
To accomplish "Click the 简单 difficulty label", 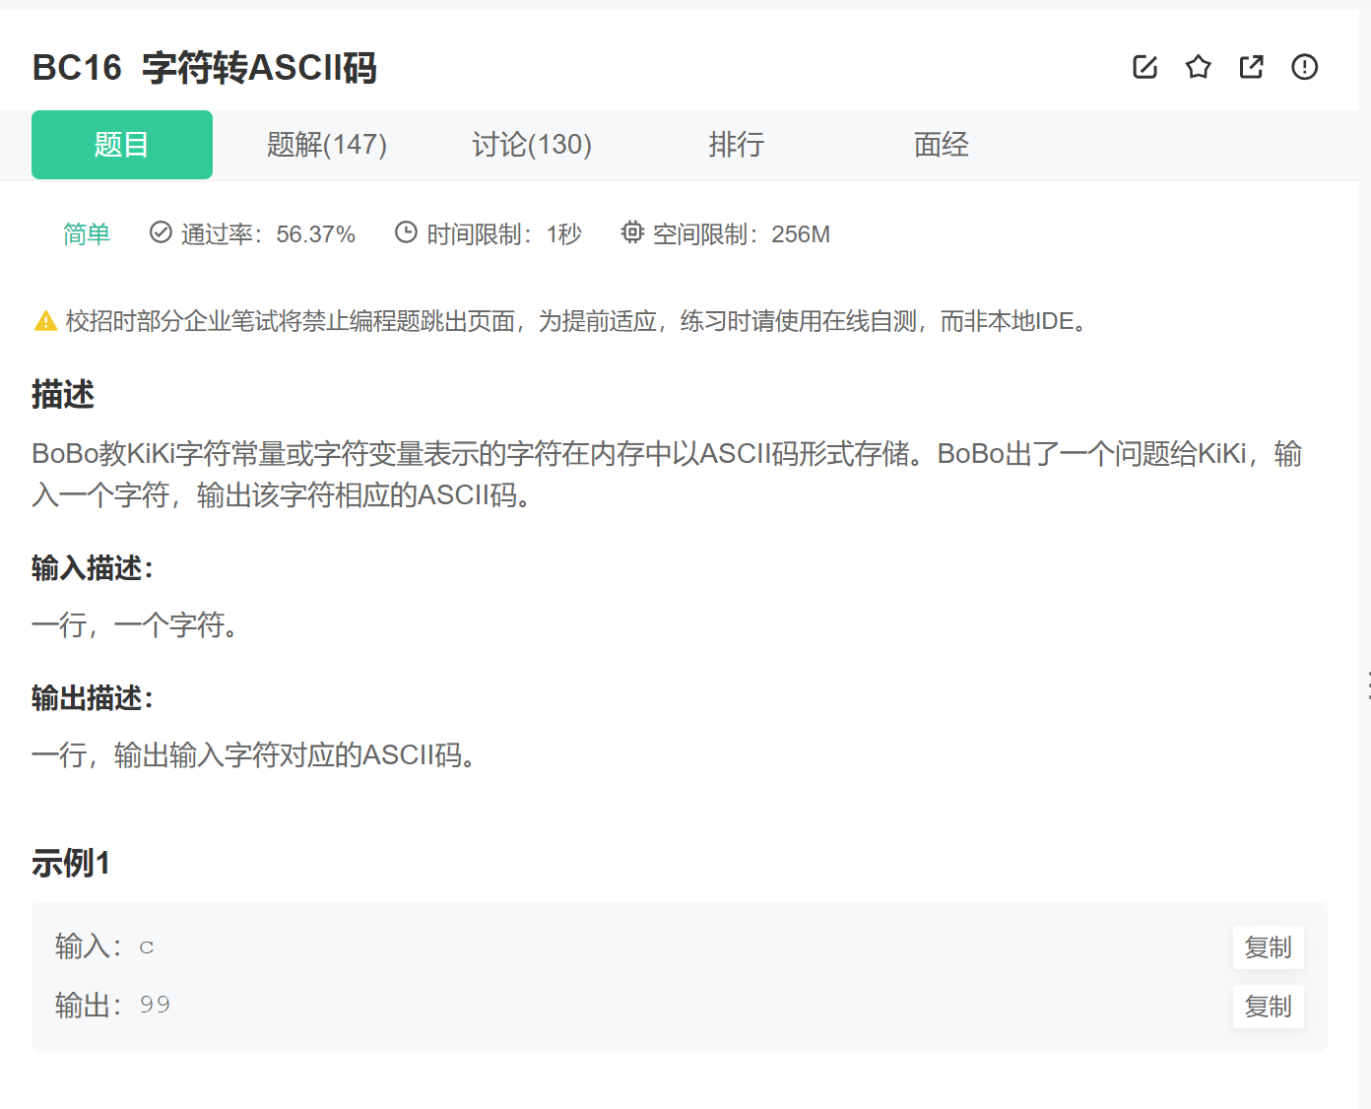I will coord(87,234).
